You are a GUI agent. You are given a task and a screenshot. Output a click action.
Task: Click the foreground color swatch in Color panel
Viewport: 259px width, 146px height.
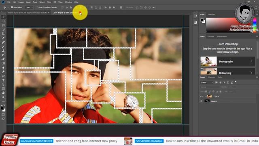click(x=202, y=20)
